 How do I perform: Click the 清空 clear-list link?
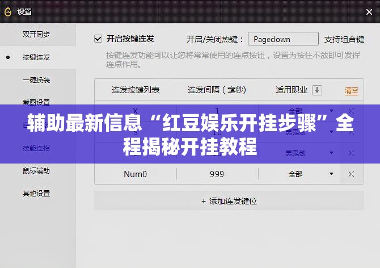[x=352, y=90]
